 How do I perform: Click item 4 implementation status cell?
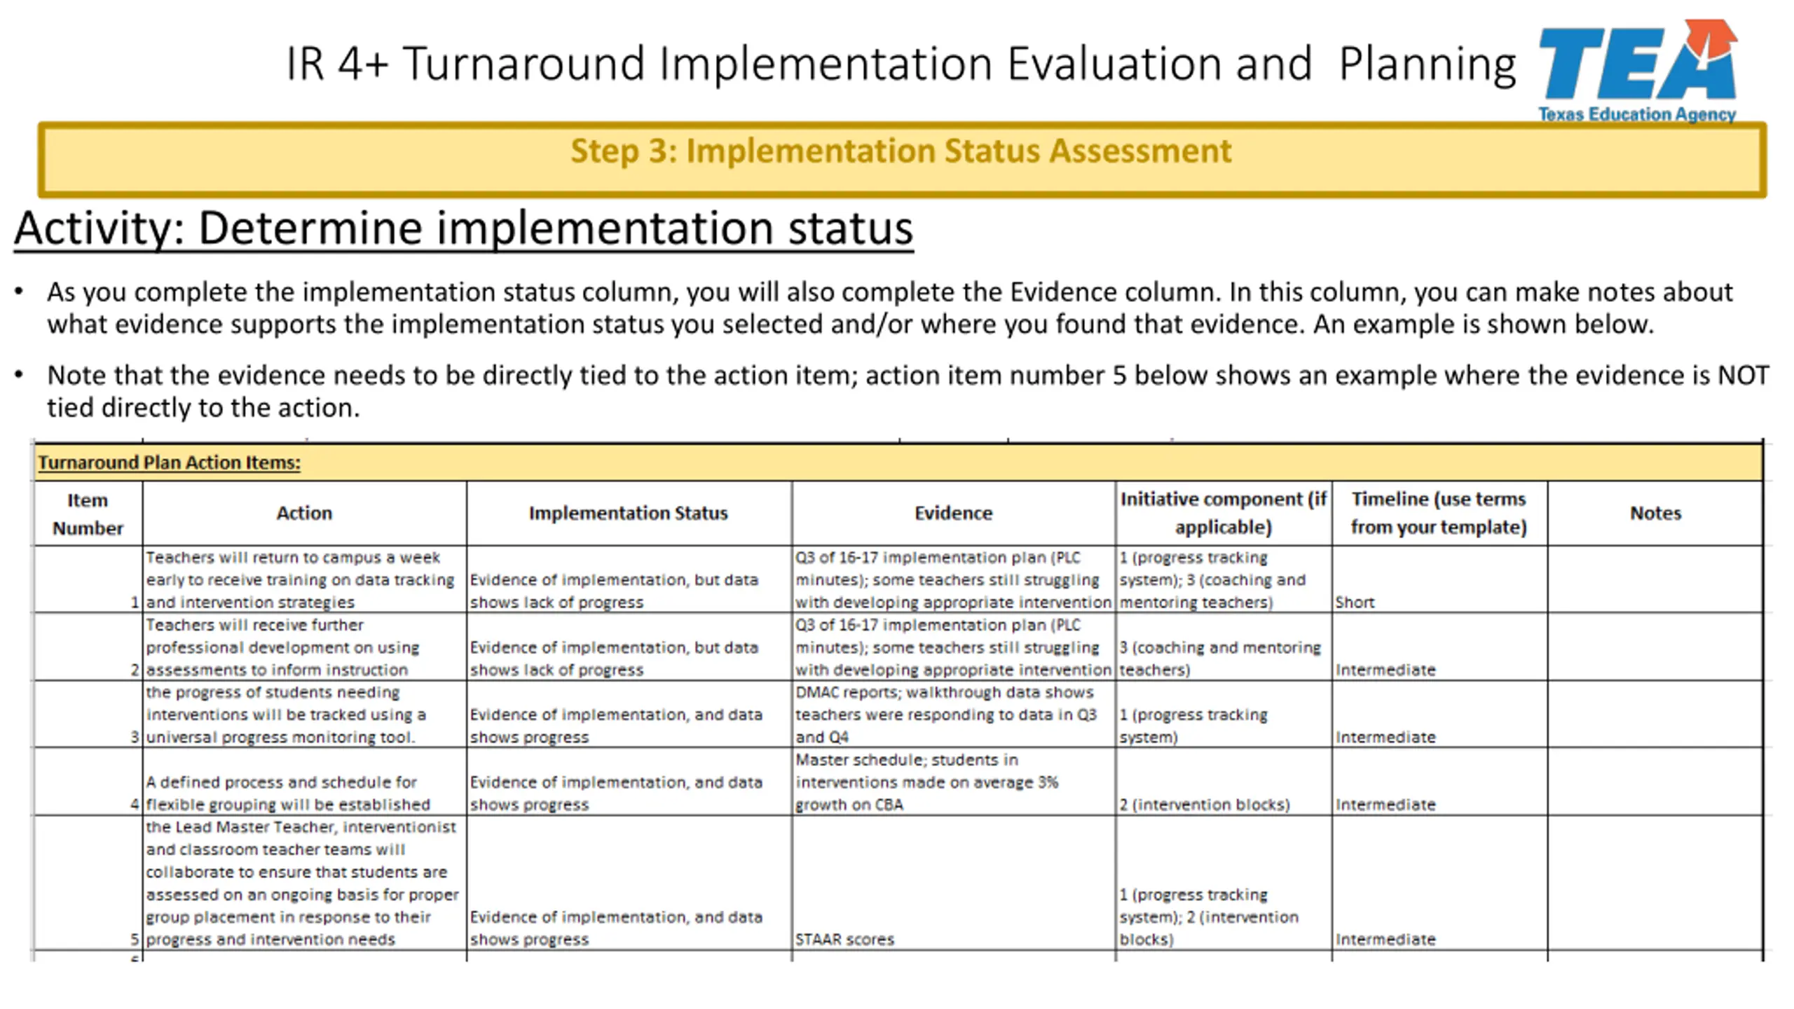tap(629, 781)
